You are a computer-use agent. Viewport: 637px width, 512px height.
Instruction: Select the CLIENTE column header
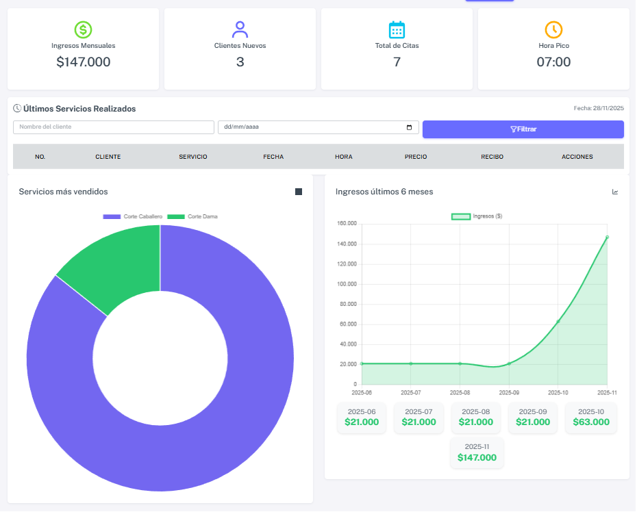pyautogui.click(x=108, y=157)
